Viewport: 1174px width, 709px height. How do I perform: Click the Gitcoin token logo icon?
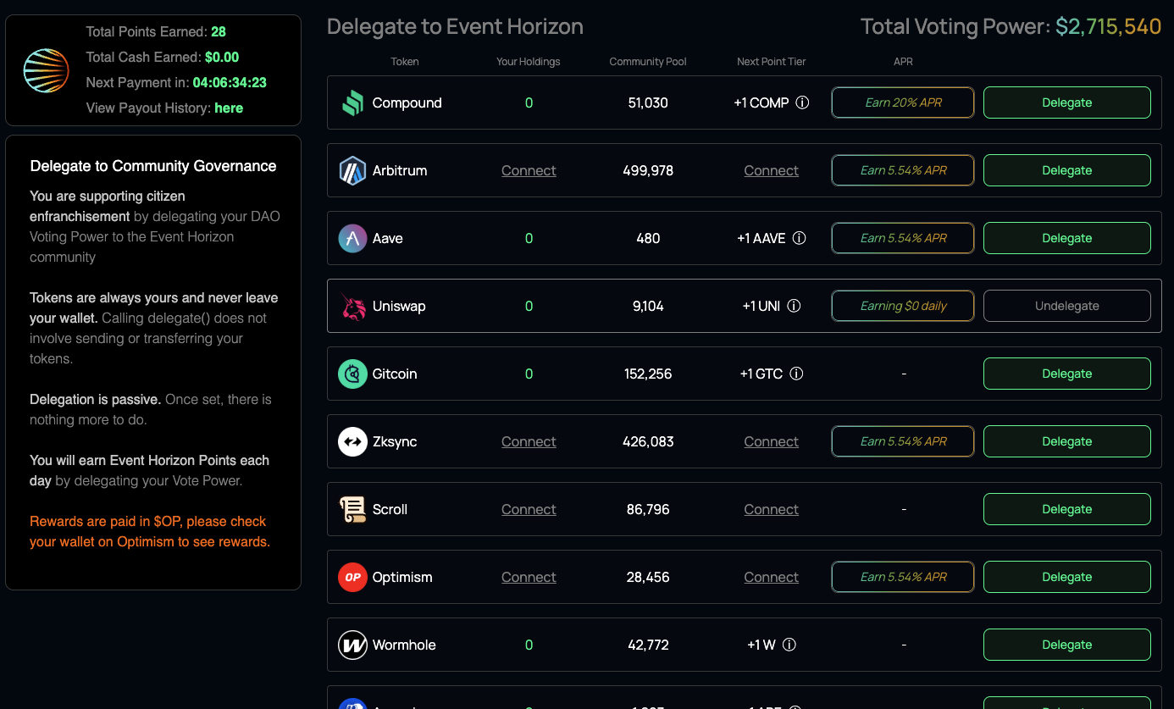tap(352, 374)
